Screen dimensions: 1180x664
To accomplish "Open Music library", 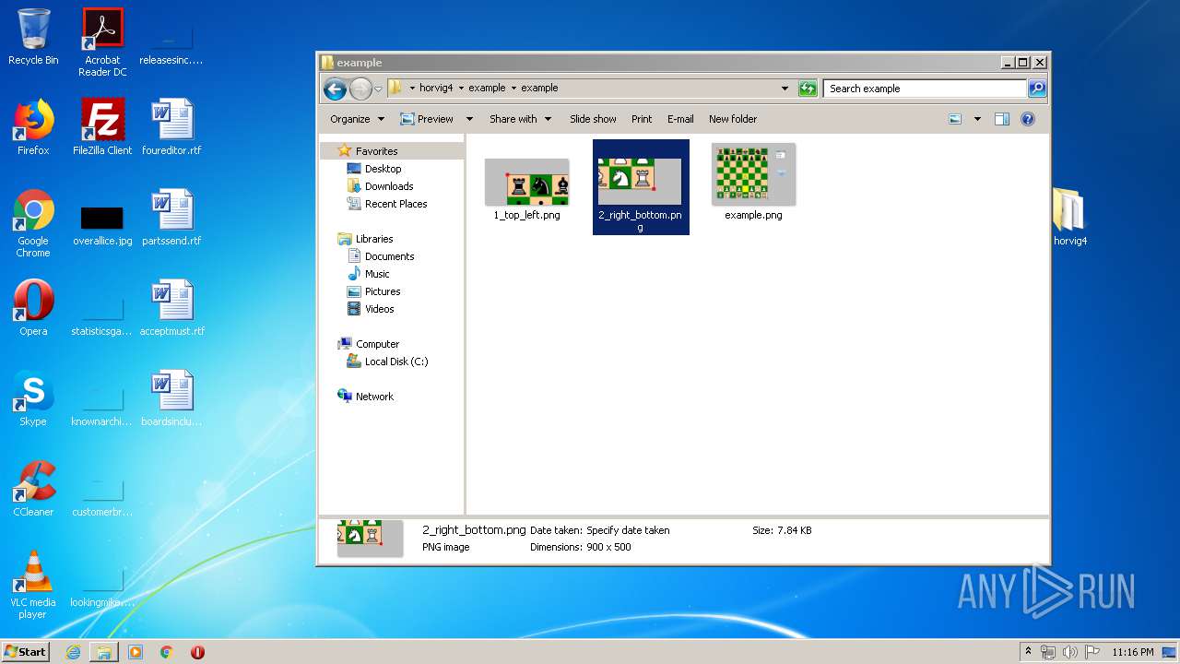I will coord(377,274).
